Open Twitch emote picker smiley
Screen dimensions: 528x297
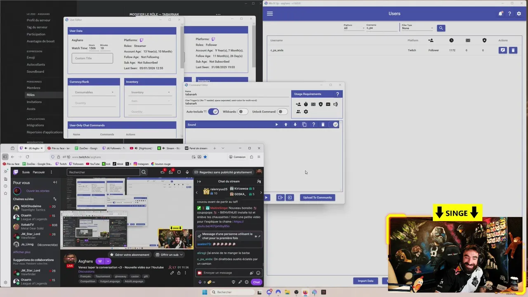click(x=258, y=273)
